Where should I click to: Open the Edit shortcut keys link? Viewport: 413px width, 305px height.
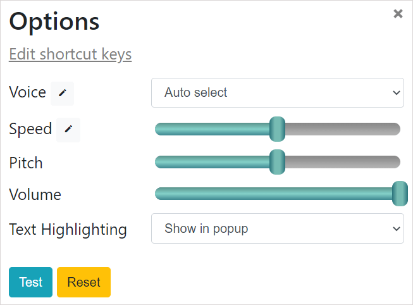click(x=70, y=54)
